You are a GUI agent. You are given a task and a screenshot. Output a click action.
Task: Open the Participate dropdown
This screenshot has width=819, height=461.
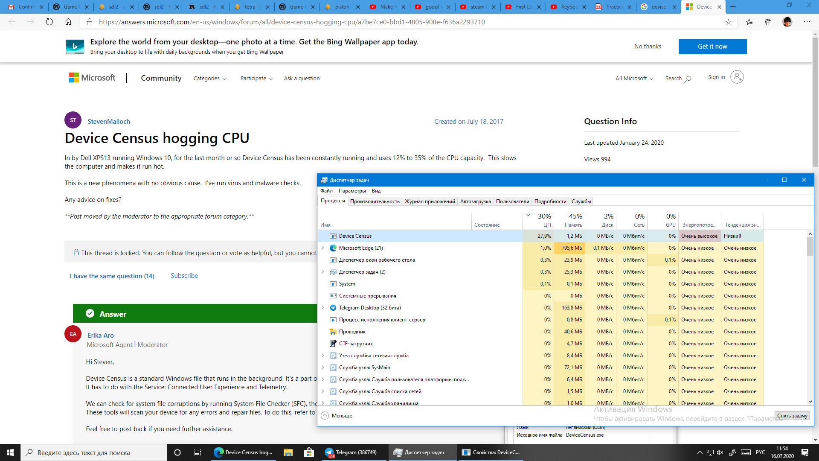click(256, 79)
